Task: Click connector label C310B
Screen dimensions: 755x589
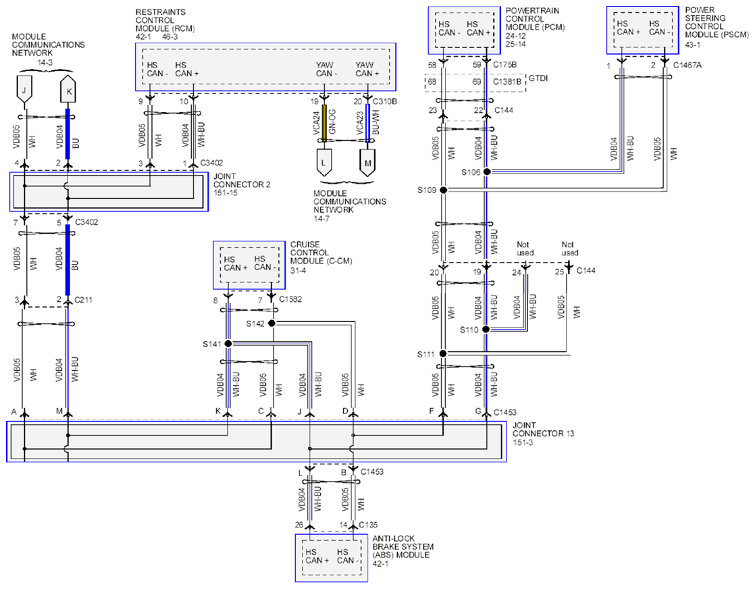Action: point(385,101)
